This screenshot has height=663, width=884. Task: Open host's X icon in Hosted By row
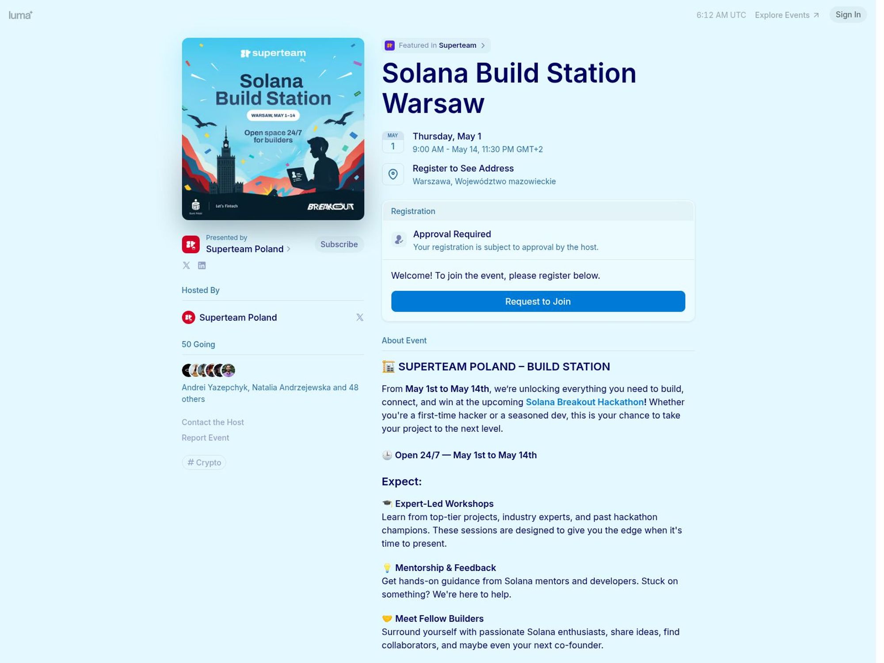click(360, 317)
